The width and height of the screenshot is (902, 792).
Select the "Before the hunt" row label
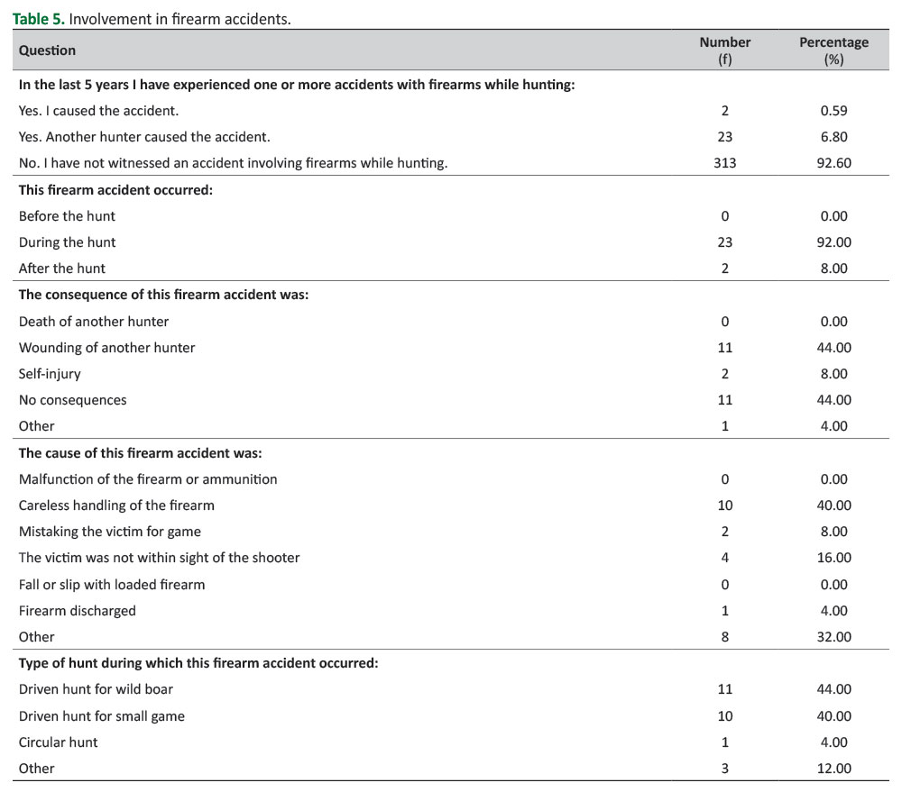pyautogui.click(x=67, y=216)
